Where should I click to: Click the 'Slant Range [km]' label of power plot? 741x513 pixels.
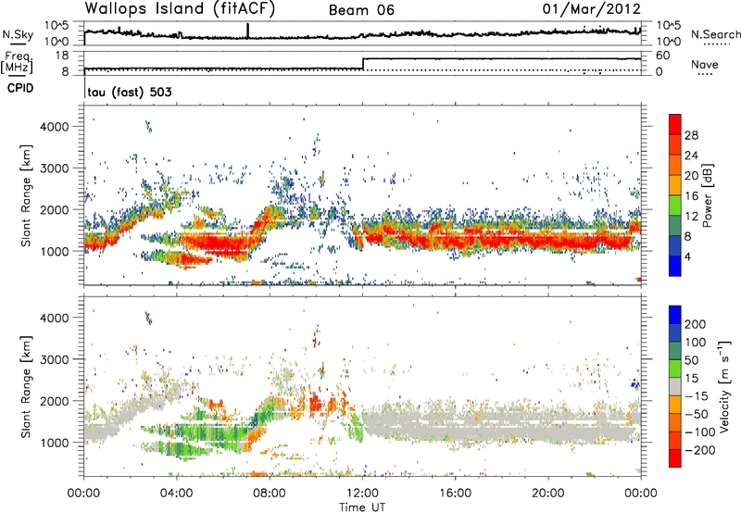click(27, 195)
